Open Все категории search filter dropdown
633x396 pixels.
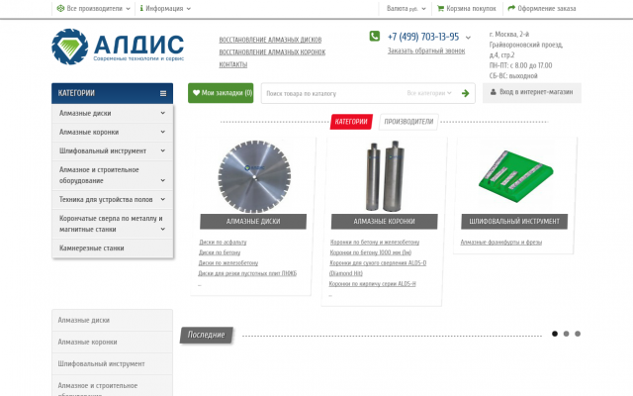429,93
